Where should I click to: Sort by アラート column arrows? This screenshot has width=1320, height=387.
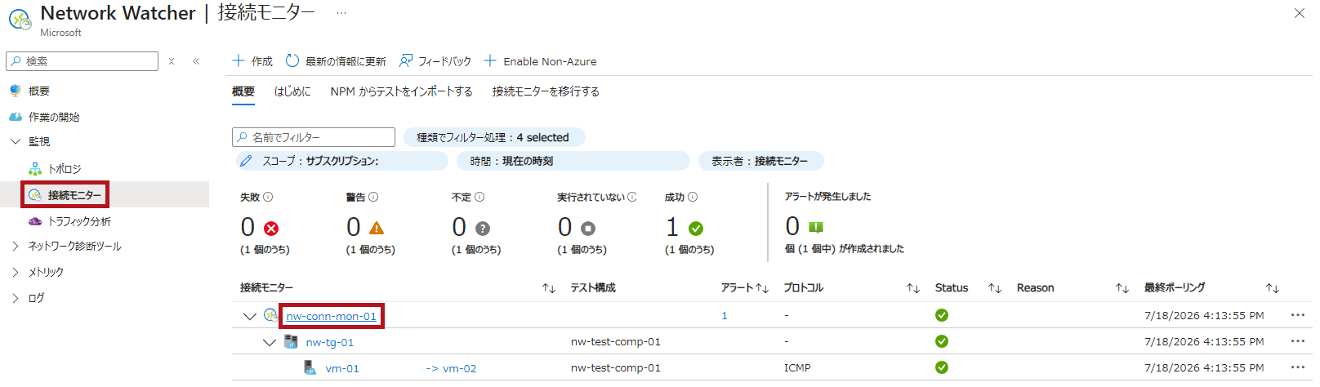tap(762, 288)
